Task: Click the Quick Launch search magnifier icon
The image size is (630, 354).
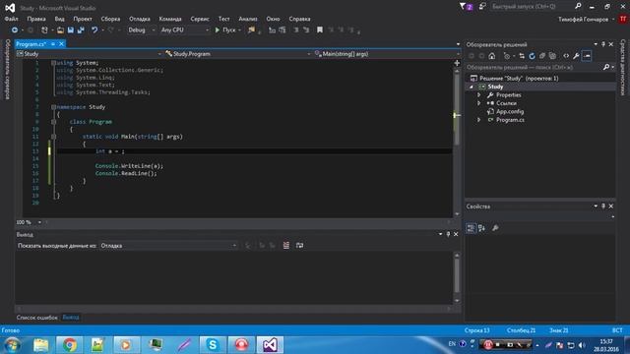Action: coord(578,7)
